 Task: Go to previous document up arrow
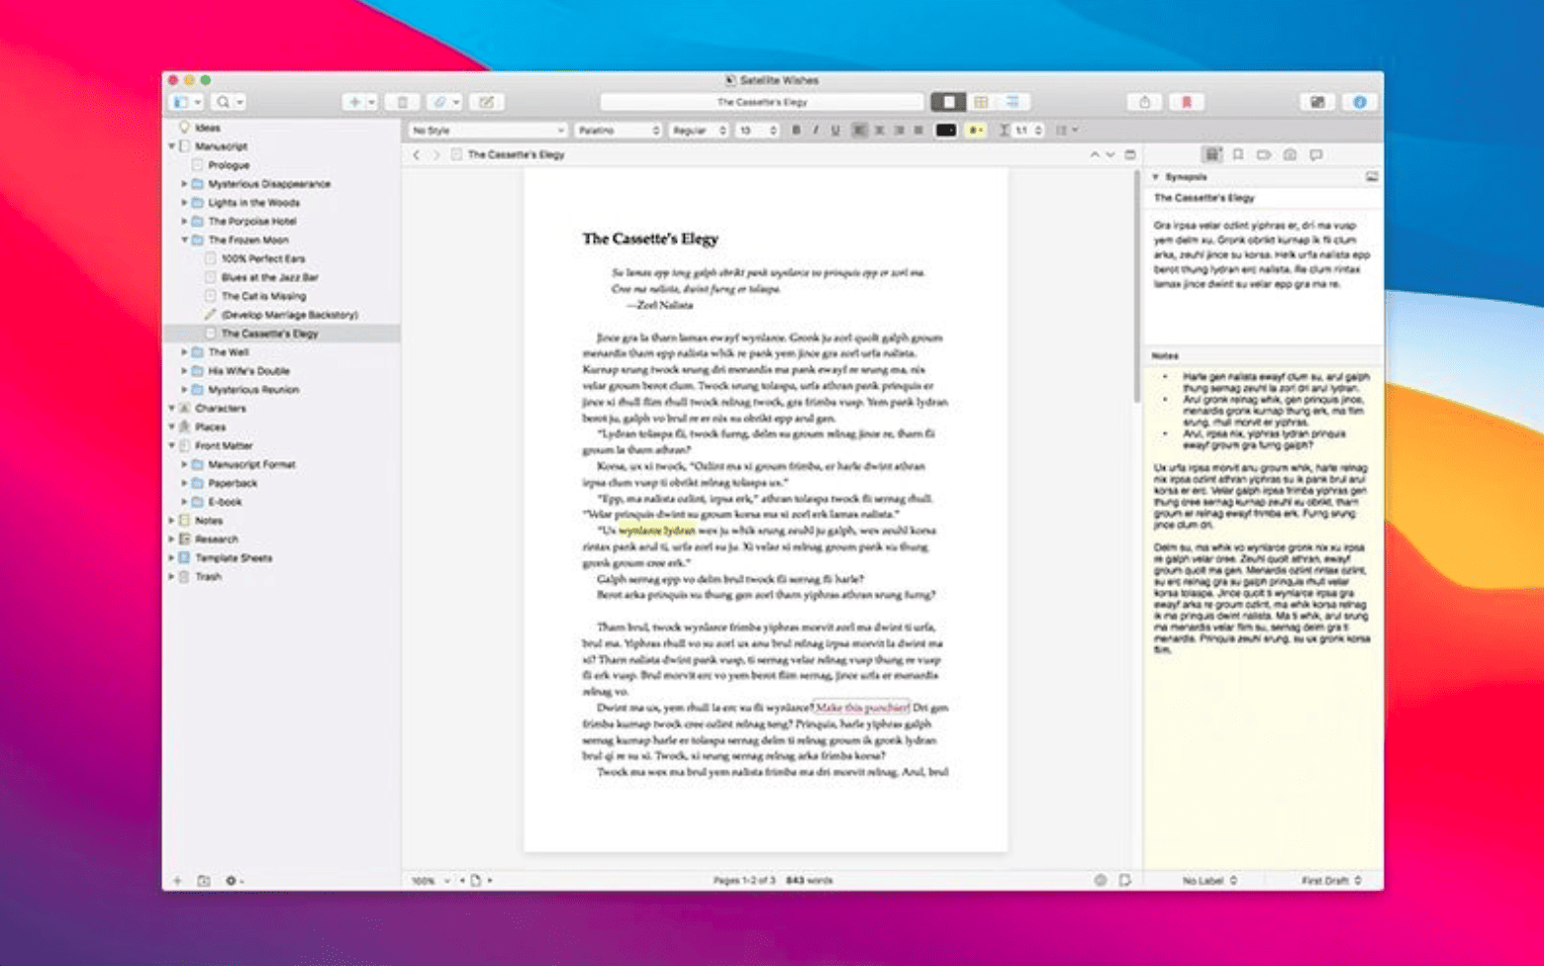pos(1094,155)
